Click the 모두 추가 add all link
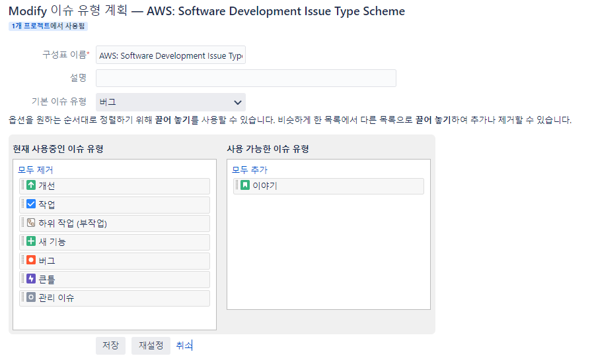This screenshot has height=358, width=590. tap(250, 170)
